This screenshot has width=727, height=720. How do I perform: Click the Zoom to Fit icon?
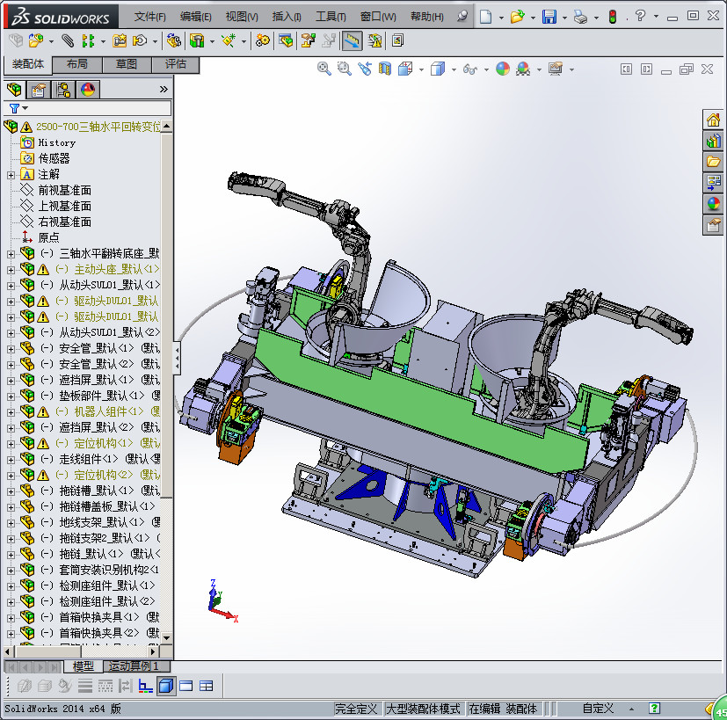(324, 69)
